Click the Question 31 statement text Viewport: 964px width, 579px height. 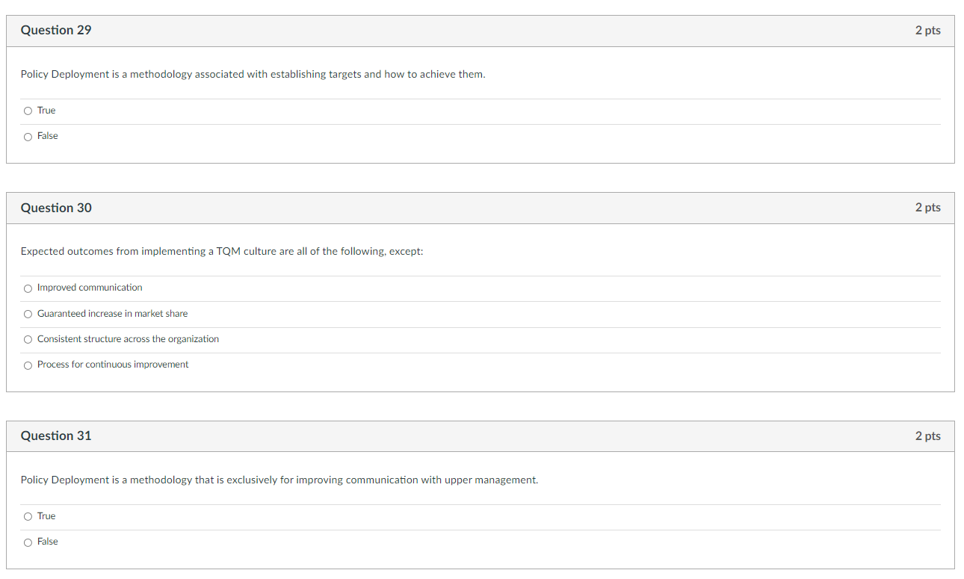pyautogui.click(x=279, y=480)
